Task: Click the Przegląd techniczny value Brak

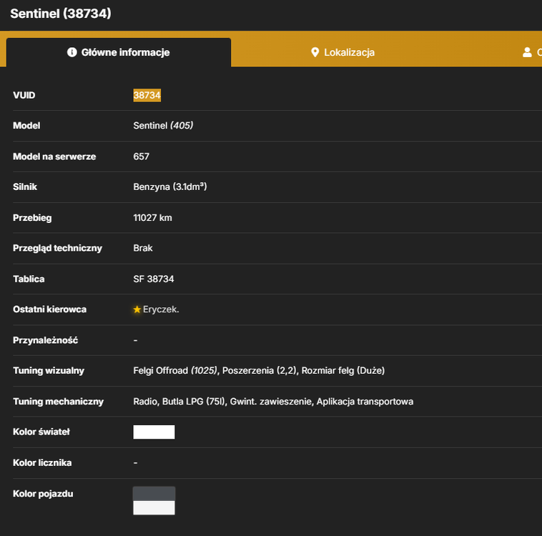Action: 143,248
